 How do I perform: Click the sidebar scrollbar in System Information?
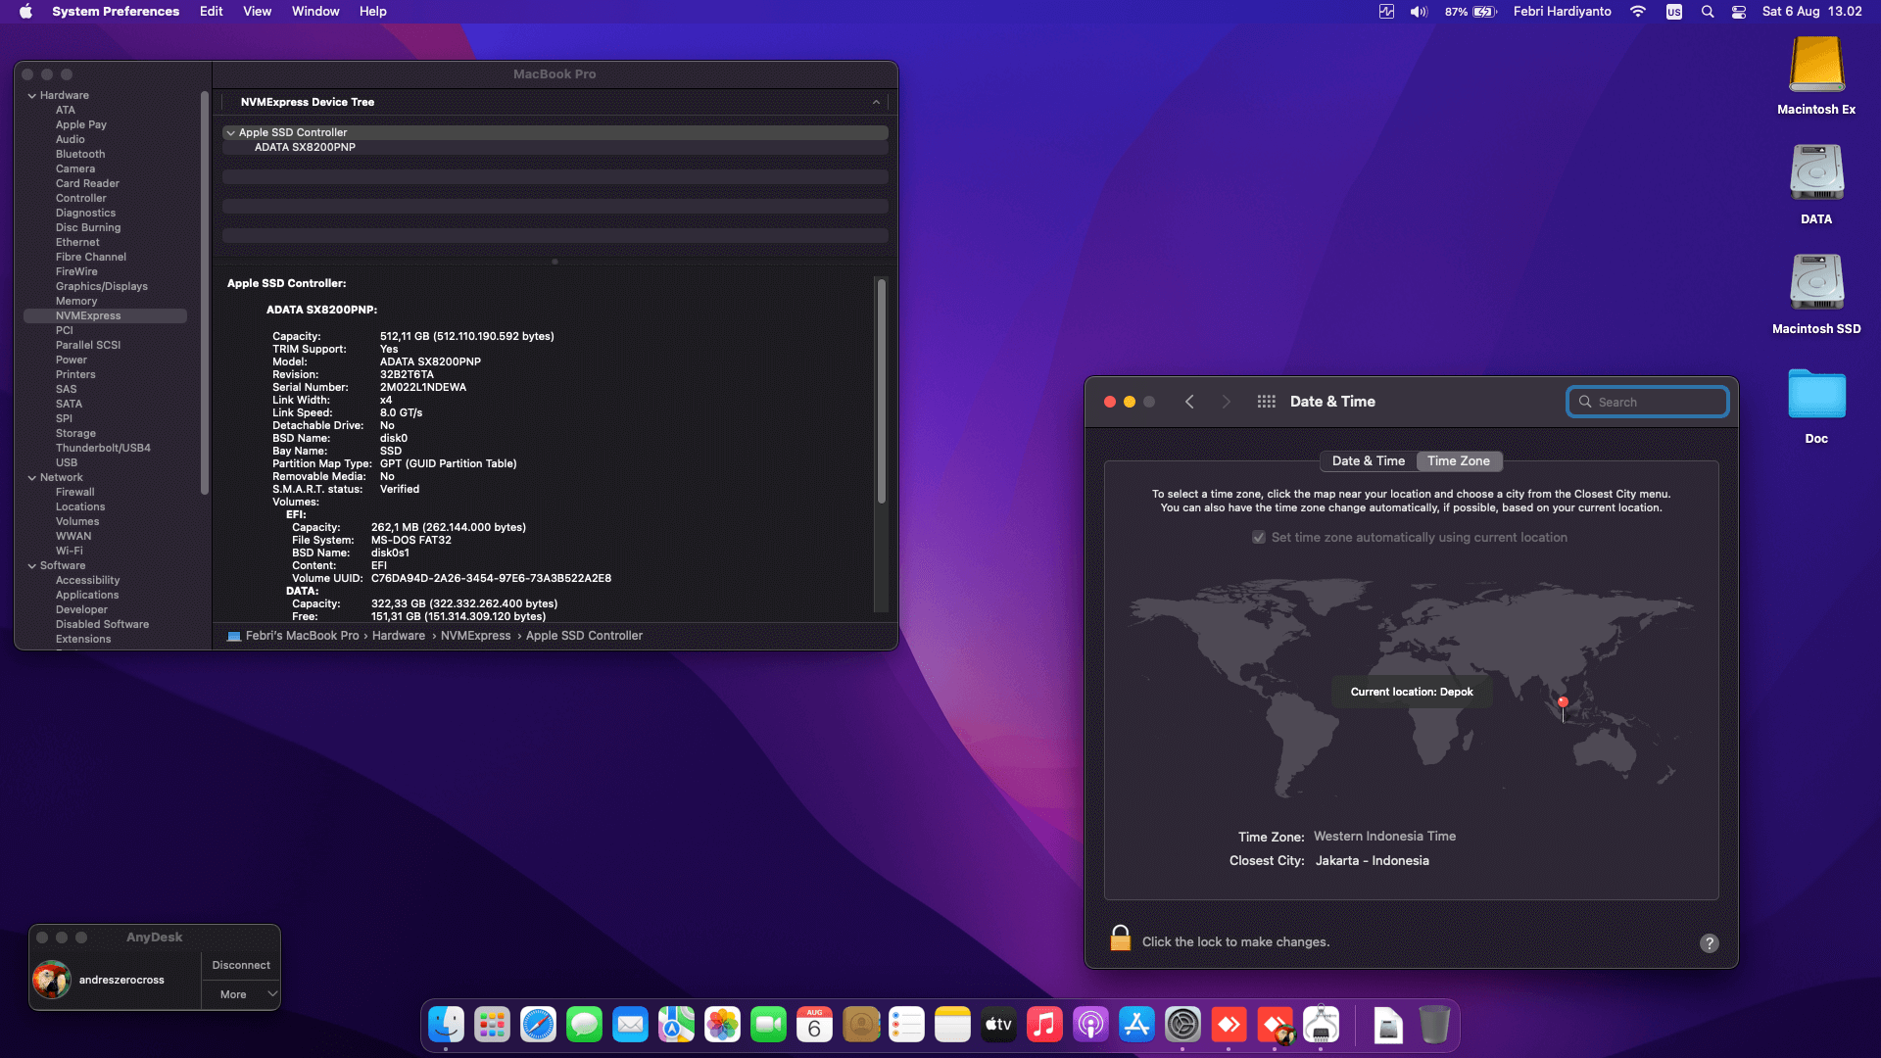pyautogui.click(x=205, y=294)
